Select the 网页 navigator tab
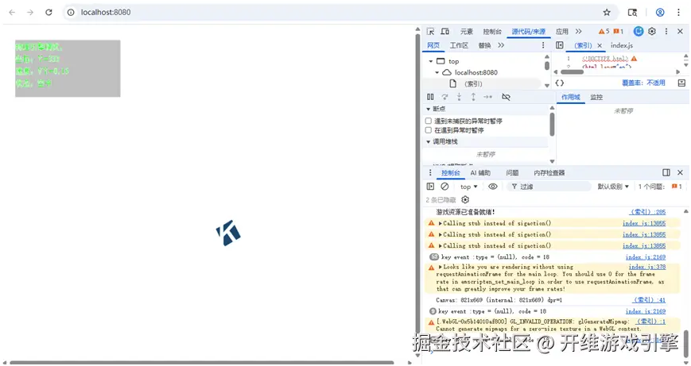This screenshot has width=691, height=366. tap(433, 45)
